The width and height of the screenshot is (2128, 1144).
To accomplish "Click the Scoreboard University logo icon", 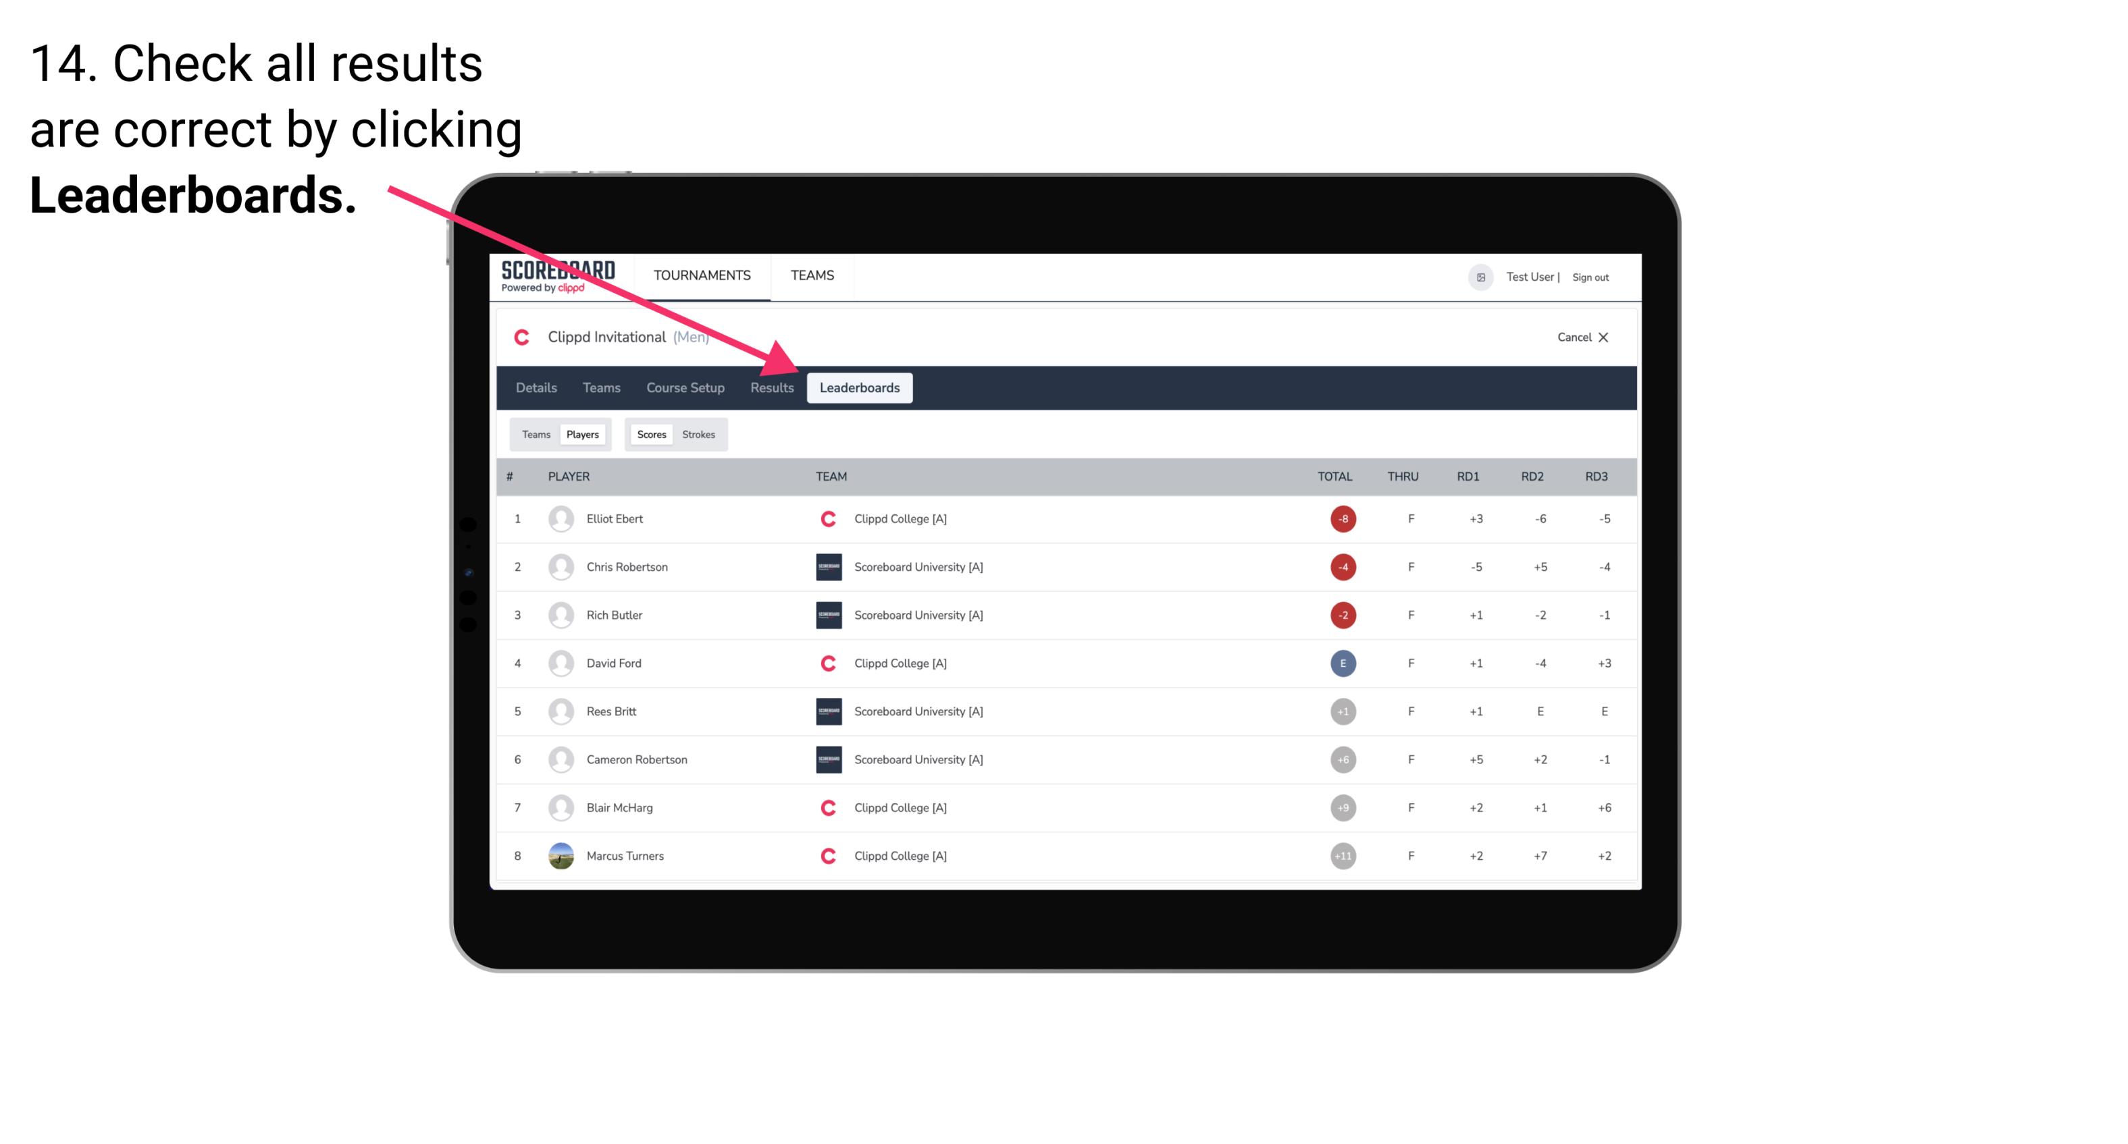I will pyautogui.click(x=827, y=566).
